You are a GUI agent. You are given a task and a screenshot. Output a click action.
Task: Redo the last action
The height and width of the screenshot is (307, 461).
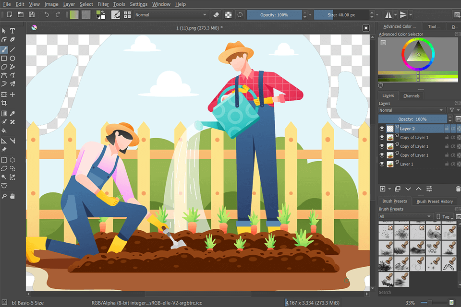pyautogui.click(x=58, y=14)
